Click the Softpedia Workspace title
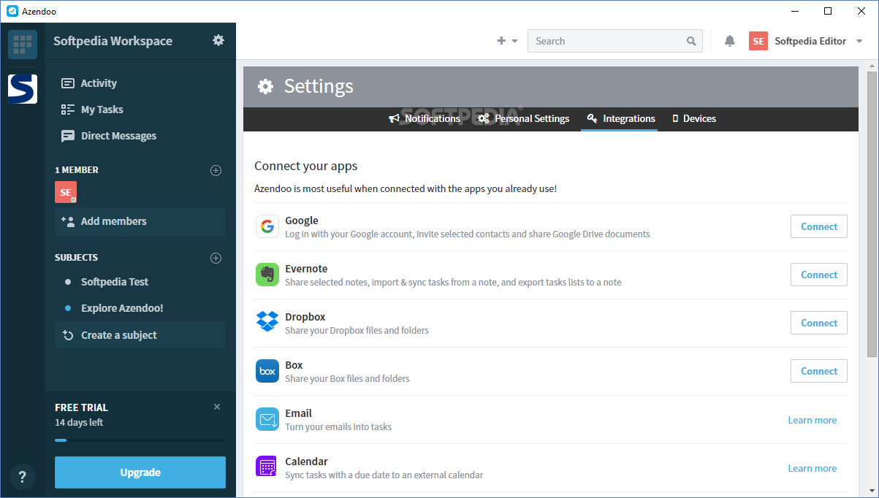Viewport: 879px width, 498px height. point(113,41)
